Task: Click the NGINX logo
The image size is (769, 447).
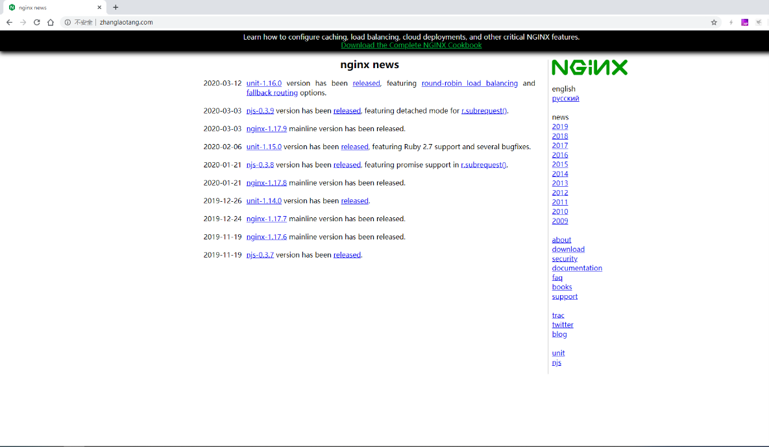Action: pos(589,67)
